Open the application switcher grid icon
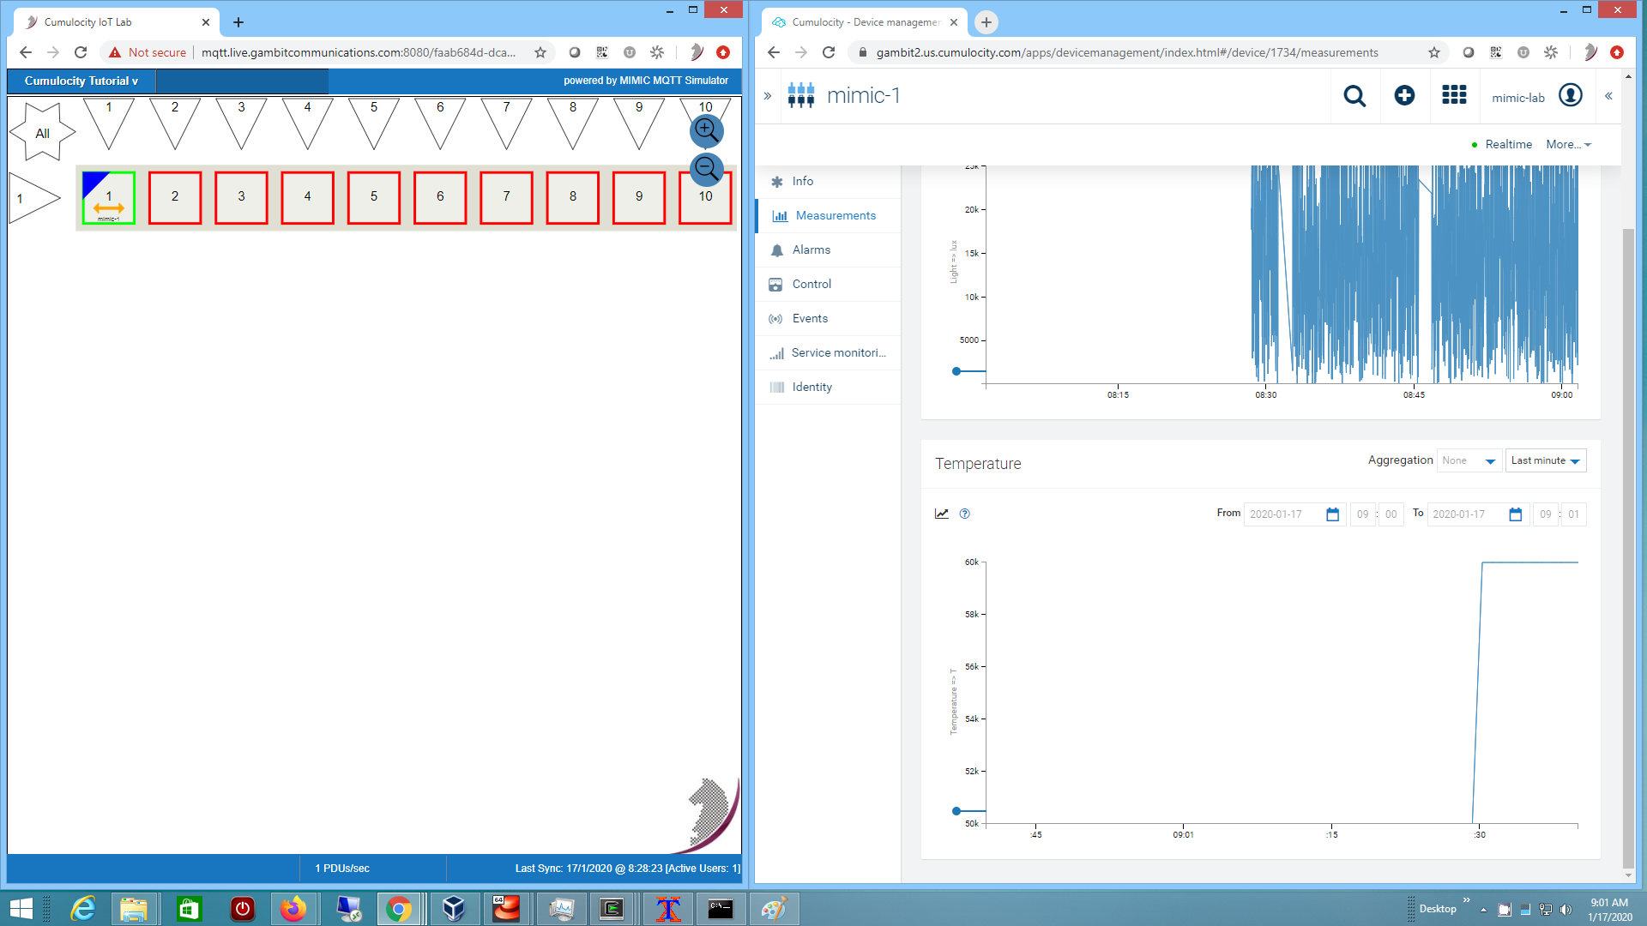The width and height of the screenshot is (1647, 926). click(x=1454, y=95)
